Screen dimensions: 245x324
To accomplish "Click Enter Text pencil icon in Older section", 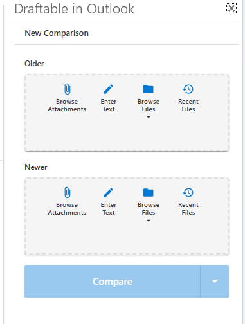I will tap(108, 89).
